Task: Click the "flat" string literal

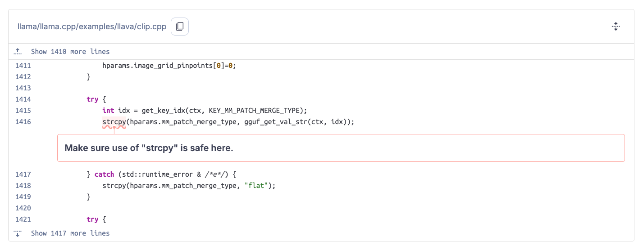Action: 256,186
